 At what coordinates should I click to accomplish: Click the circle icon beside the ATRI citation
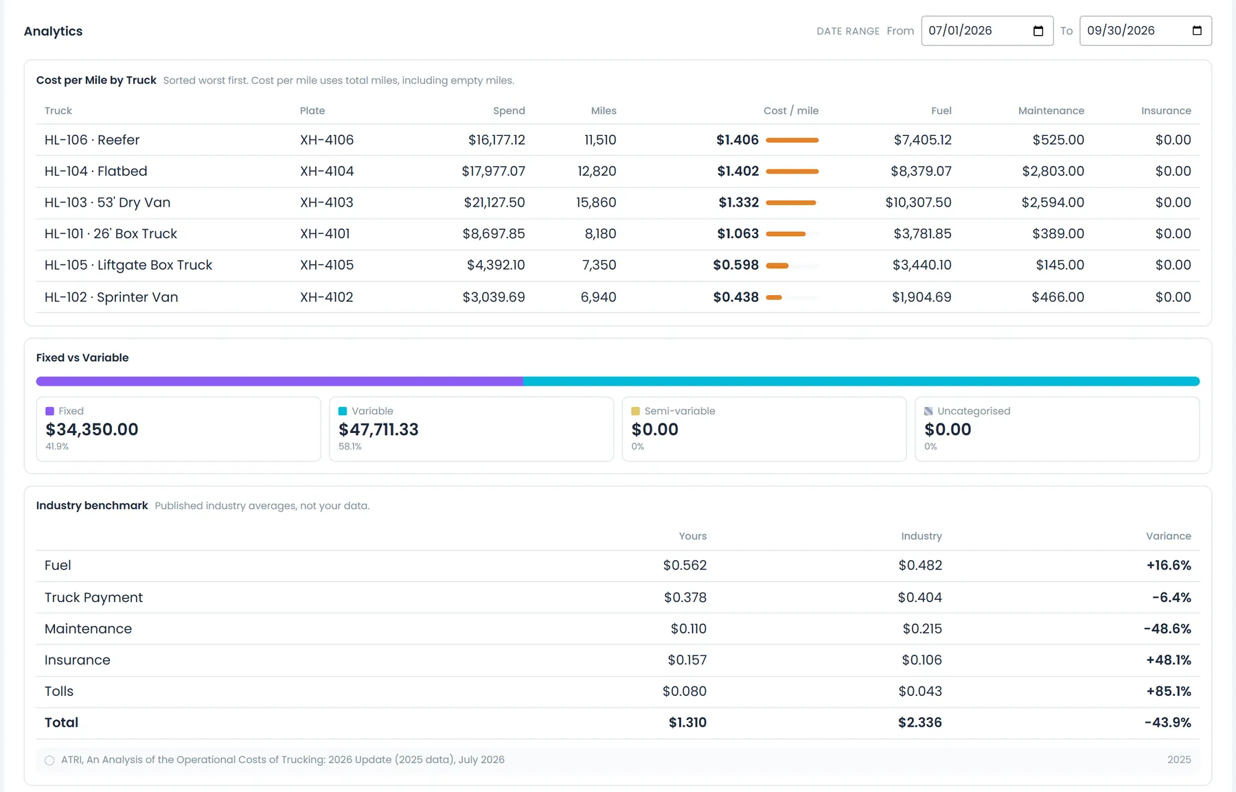click(x=49, y=760)
